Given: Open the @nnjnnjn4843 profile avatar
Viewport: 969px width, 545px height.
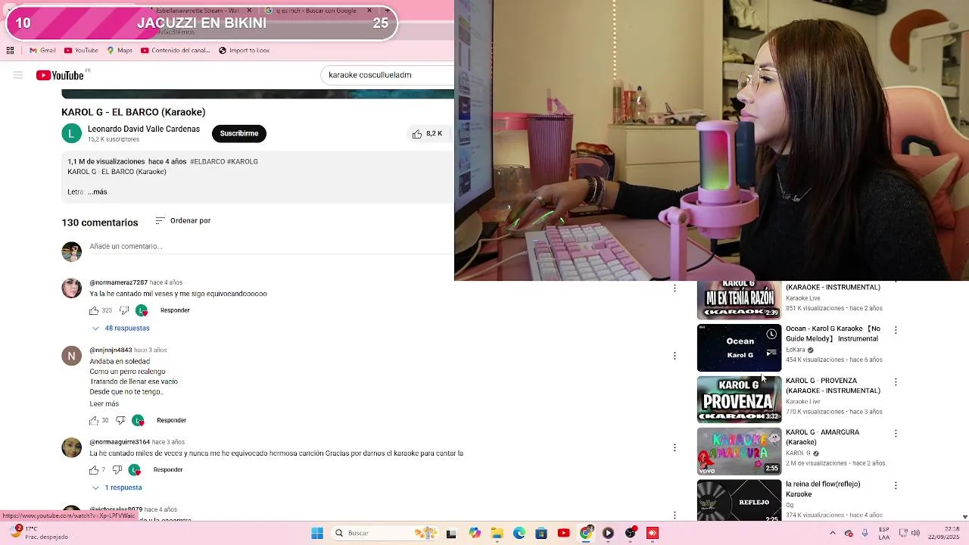Looking at the screenshot, I should point(71,356).
